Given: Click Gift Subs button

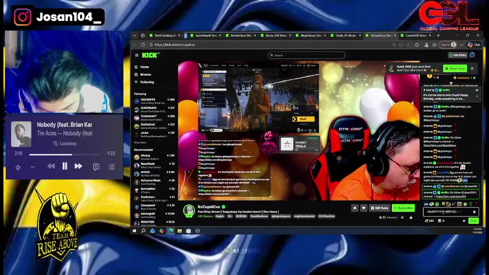Looking at the screenshot, I should (379, 208).
